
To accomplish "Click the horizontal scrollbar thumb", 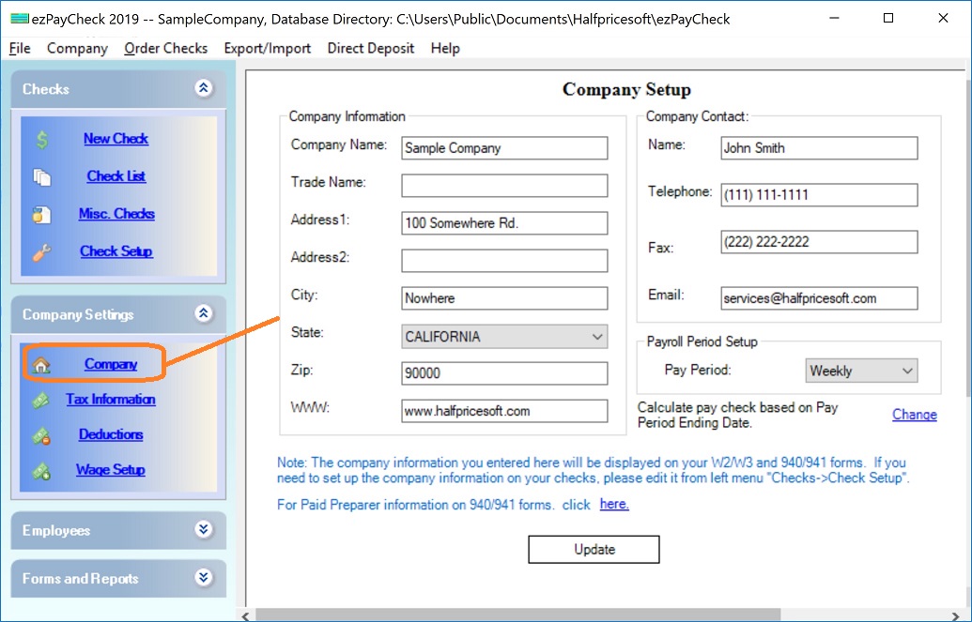I will (x=517, y=615).
